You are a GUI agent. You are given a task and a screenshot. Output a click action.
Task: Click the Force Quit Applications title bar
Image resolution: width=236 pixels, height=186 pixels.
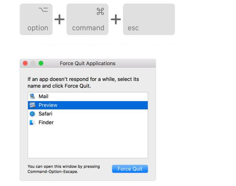pyautogui.click(x=88, y=63)
